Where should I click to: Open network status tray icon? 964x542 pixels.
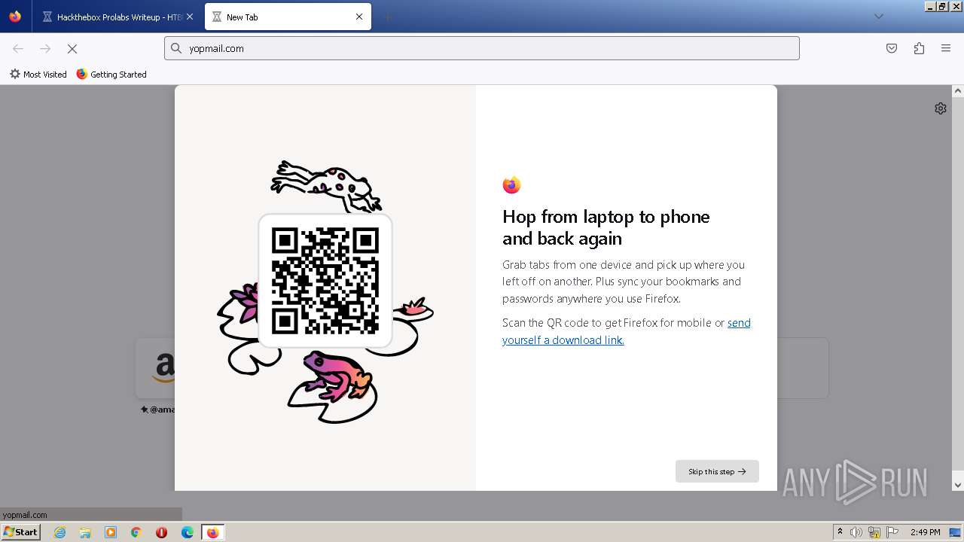point(874,532)
